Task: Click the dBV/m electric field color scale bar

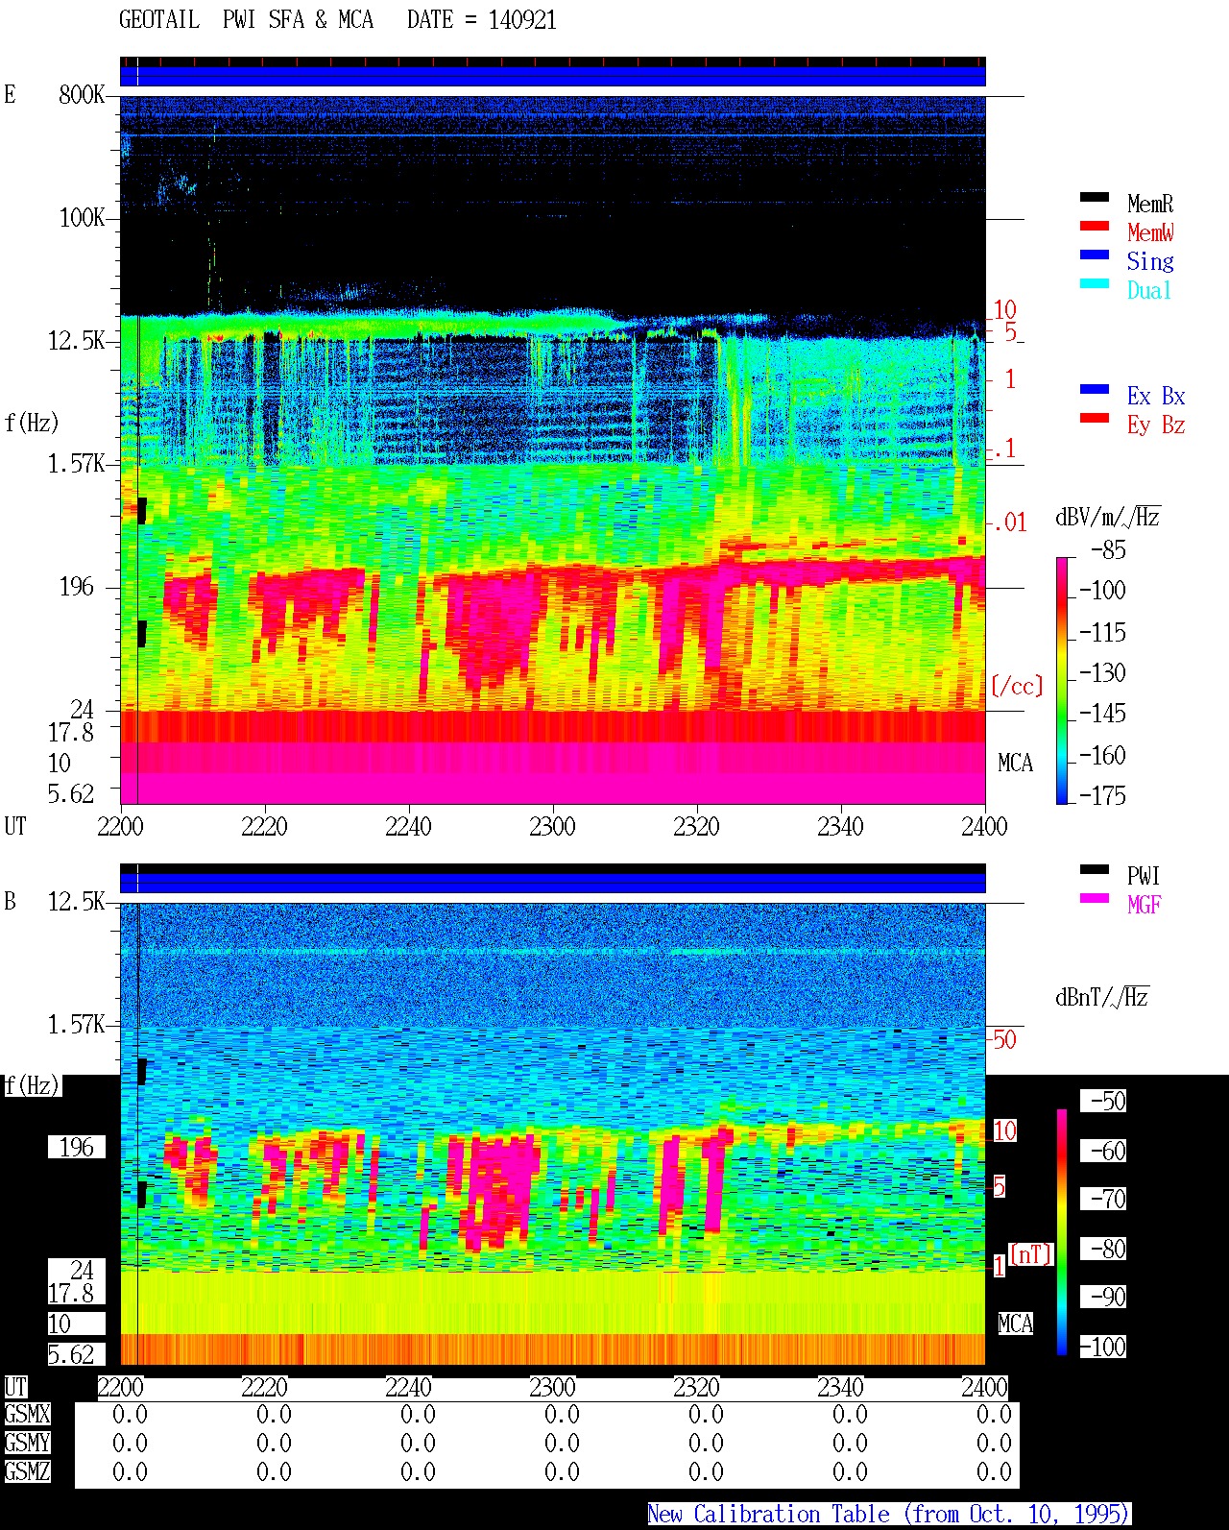Action: (1062, 680)
